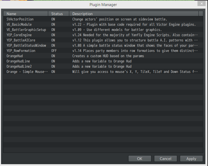Click description 'v1.22 - Plugin with base code'

134,25
